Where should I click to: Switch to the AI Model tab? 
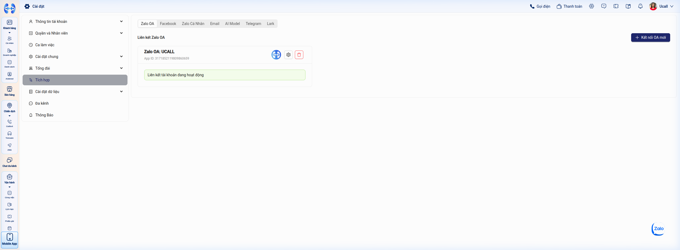click(232, 24)
